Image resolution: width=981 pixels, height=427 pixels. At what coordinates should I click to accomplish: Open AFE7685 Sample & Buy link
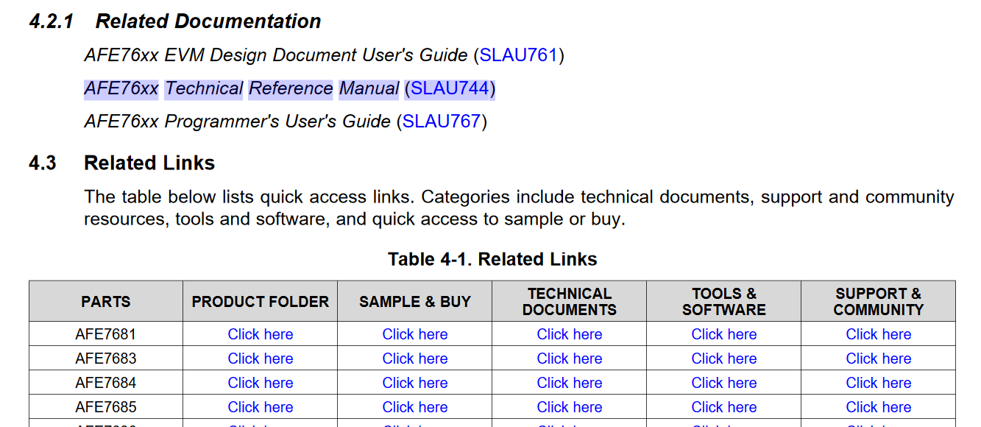tap(415, 407)
